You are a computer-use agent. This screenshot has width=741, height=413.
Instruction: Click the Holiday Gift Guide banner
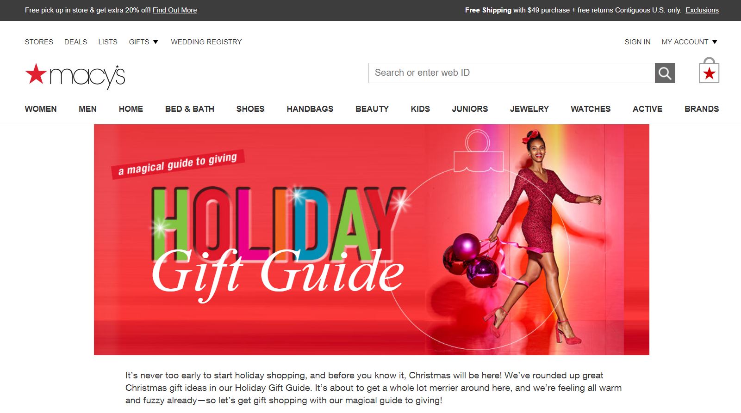click(372, 240)
